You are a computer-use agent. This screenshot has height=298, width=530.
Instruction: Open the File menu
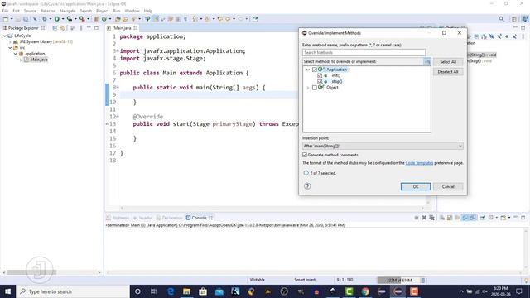pos(6,11)
